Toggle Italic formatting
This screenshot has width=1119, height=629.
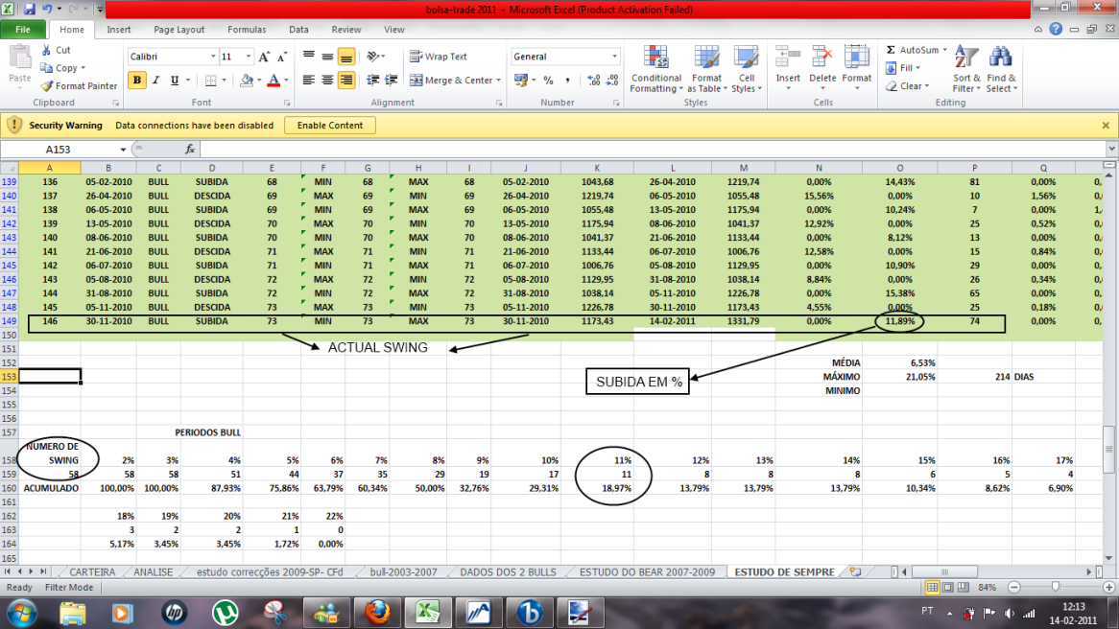click(x=155, y=80)
